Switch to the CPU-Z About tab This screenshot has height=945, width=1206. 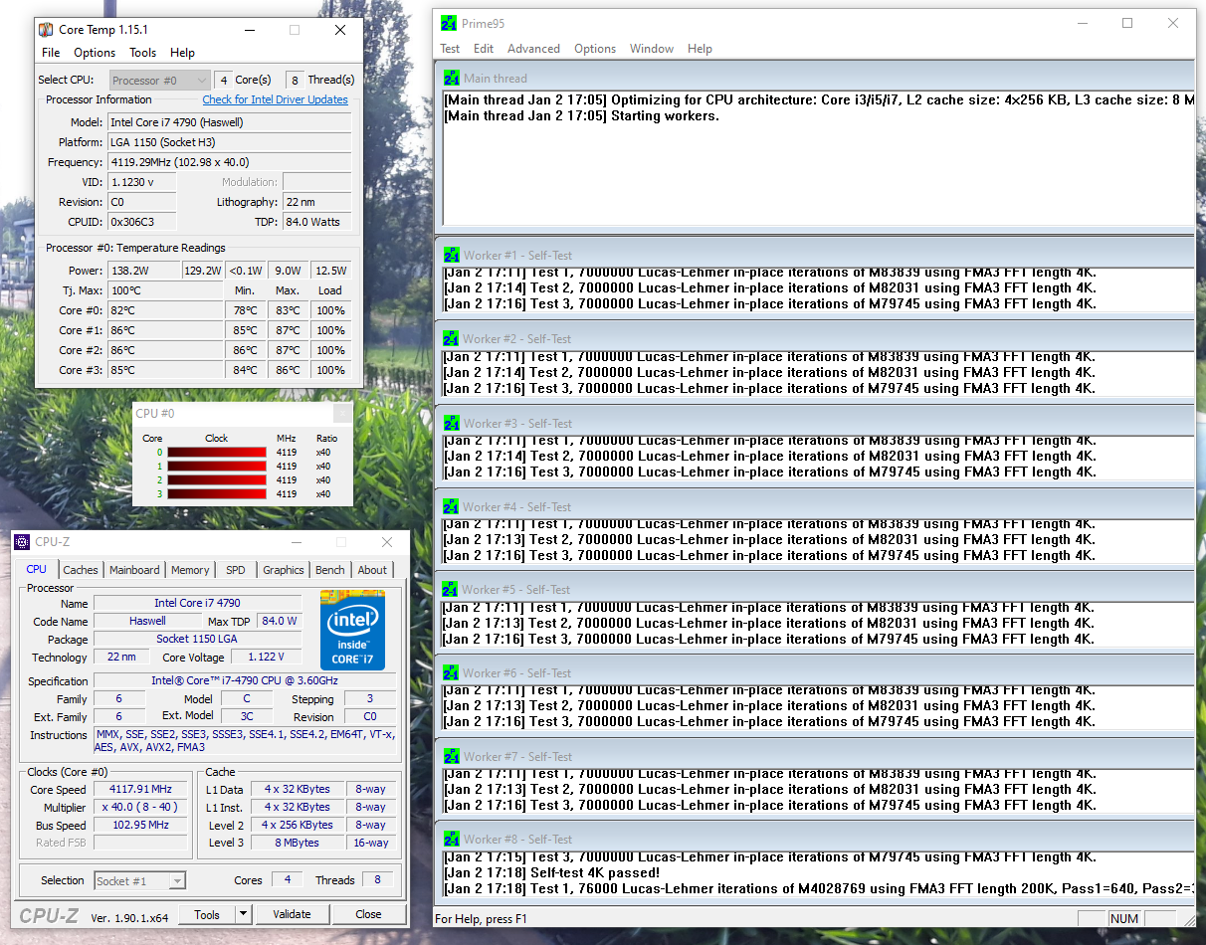(x=372, y=570)
